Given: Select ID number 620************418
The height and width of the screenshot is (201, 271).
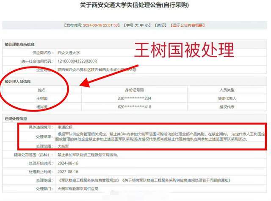Looking at the screenshot, I should click(135, 107).
